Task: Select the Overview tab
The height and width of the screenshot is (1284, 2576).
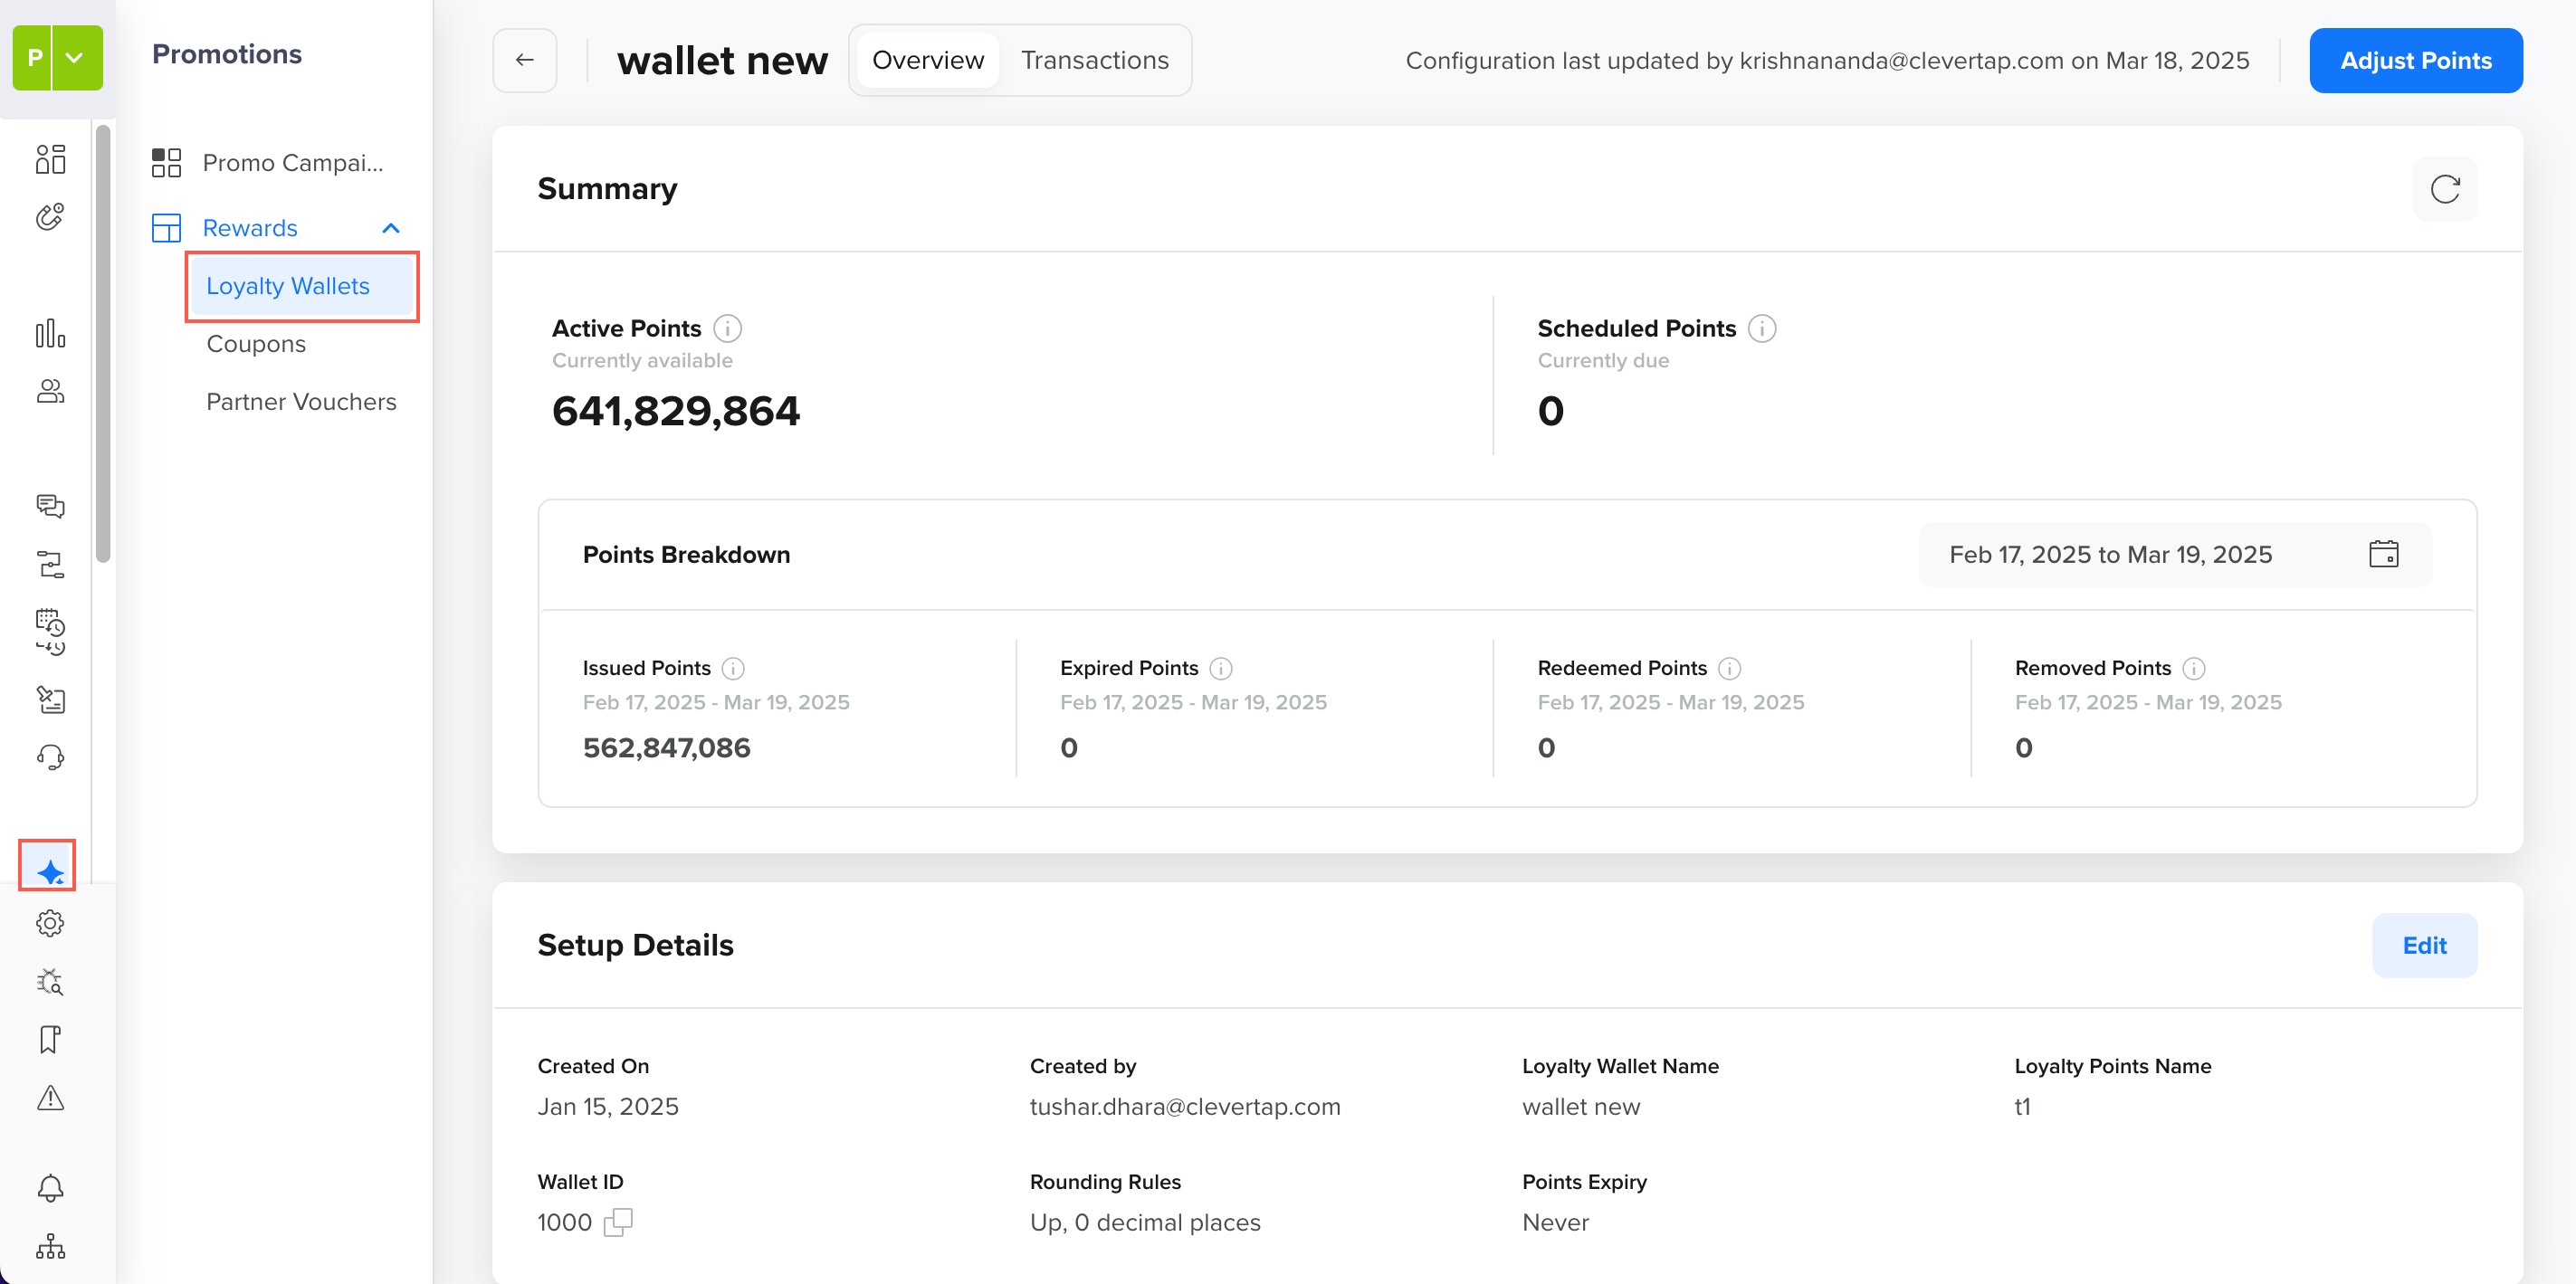Action: click(x=927, y=60)
